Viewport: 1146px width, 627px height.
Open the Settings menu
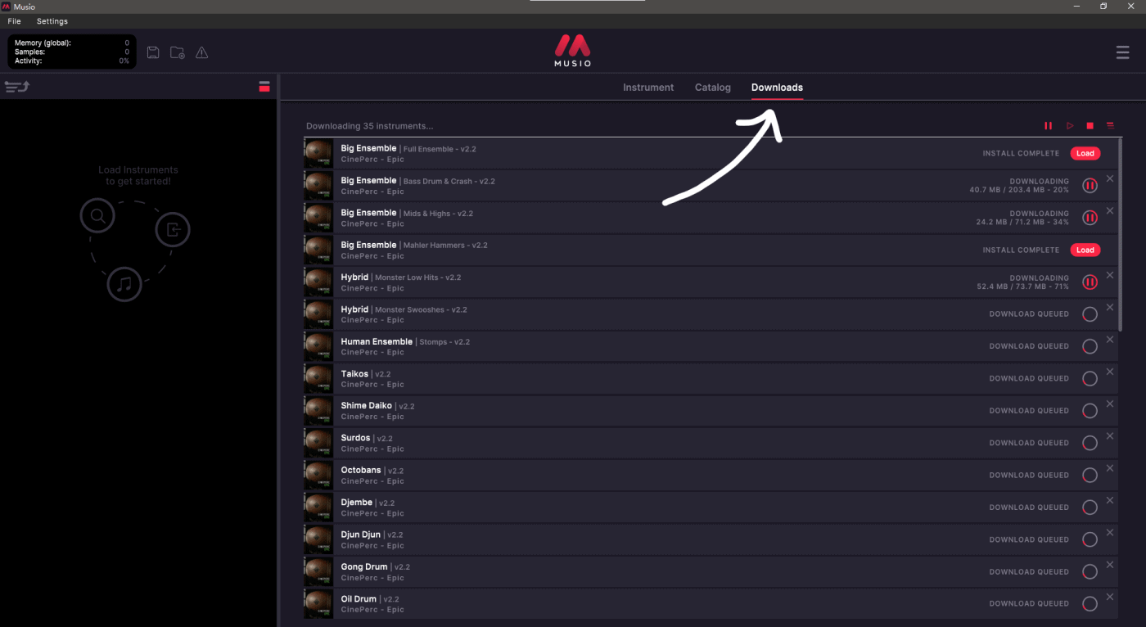52,21
